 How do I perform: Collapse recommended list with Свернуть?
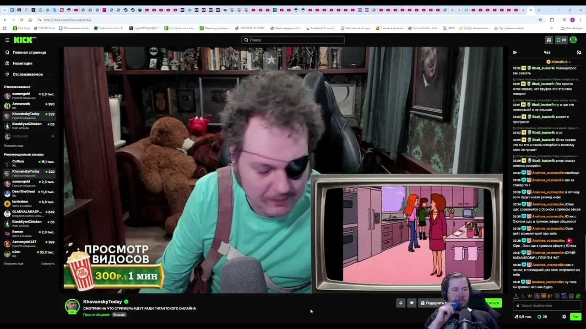tap(48, 264)
